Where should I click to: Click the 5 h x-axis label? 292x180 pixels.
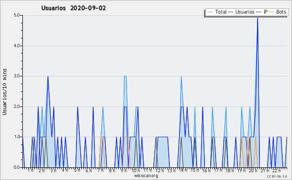pos(77,170)
